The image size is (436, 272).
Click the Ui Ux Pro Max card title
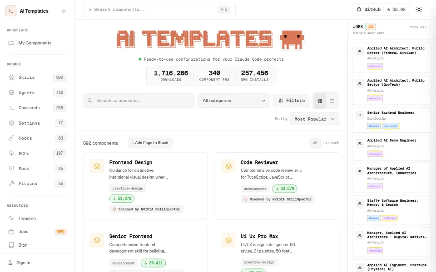coord(259,236)
